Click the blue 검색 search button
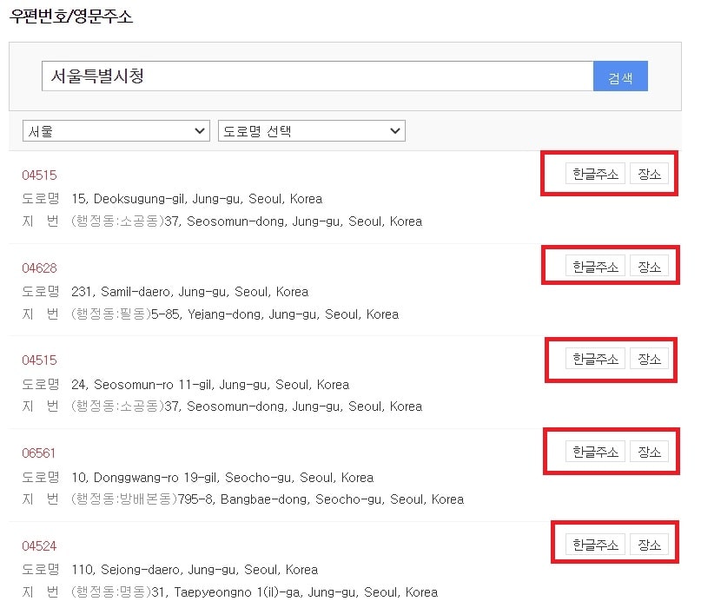Screen dimensions: 701x608 (x=620, y=76)
